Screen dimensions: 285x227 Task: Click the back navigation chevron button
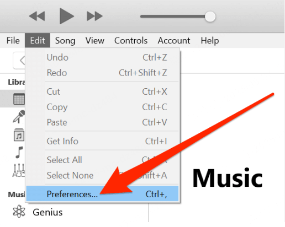pyautogui.click(x=19, y=61)
